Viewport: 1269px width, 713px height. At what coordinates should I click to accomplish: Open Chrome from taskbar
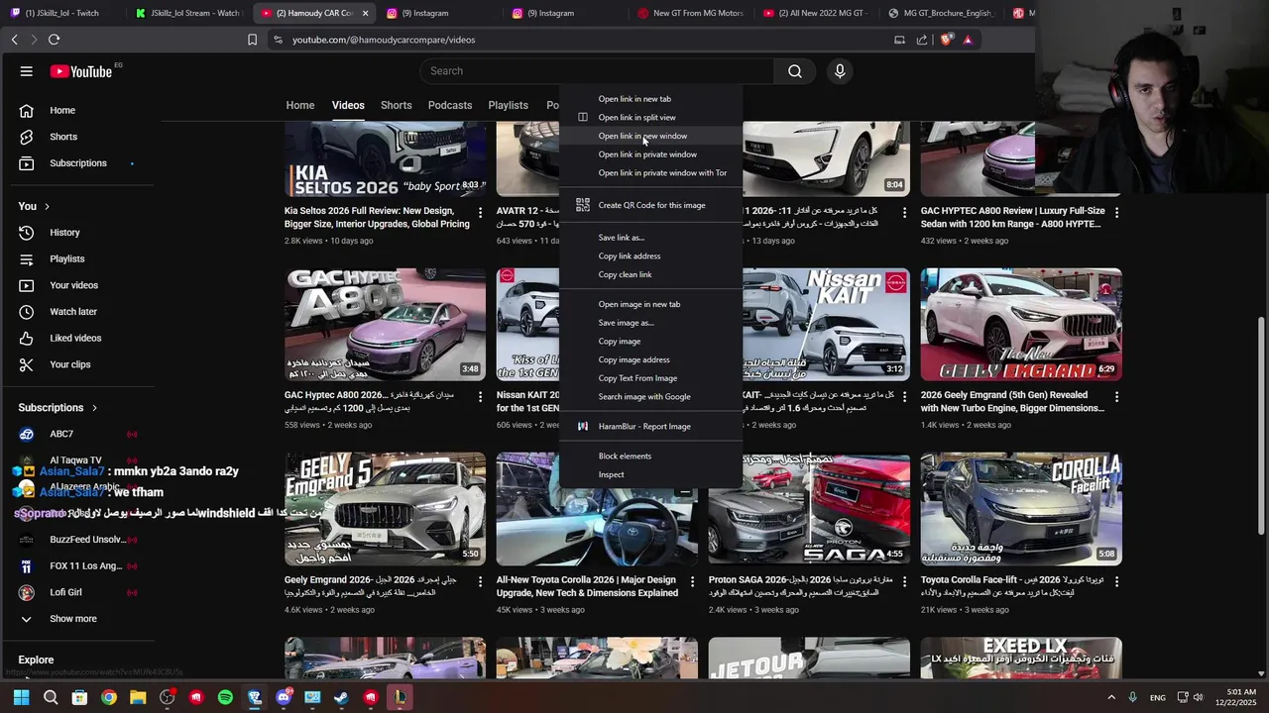coord(109,697)
